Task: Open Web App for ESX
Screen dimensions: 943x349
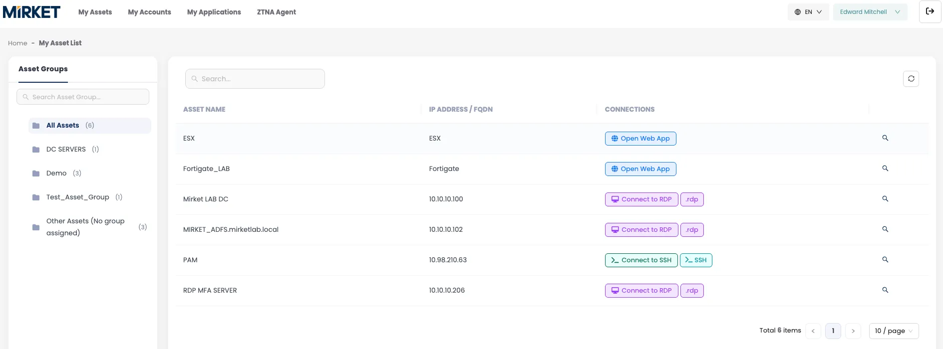Action: (640, 139)
